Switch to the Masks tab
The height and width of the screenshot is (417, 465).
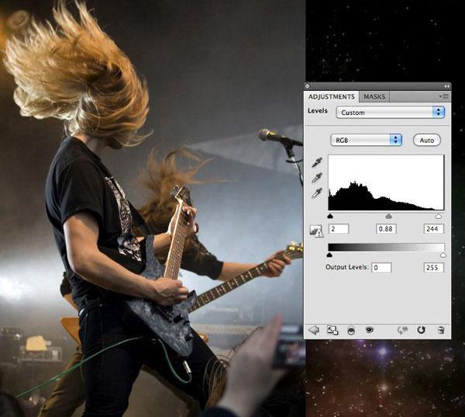pyautogui.click(x=374, y=96)
